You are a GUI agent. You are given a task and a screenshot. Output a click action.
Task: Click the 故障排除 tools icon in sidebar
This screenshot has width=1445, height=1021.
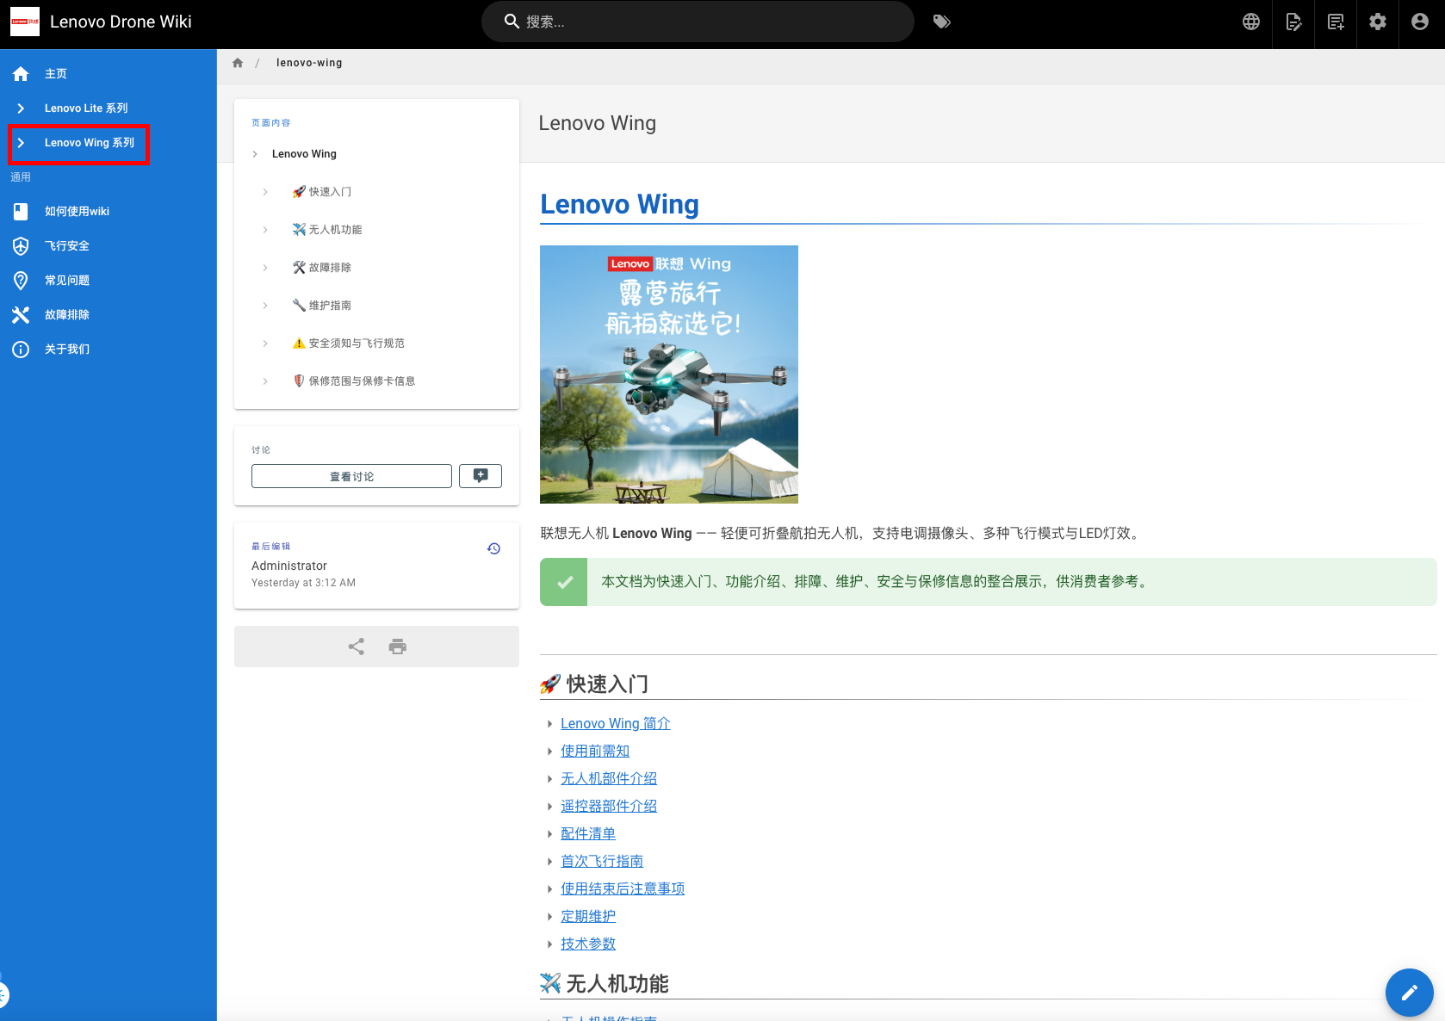click(x=21, y=315)
